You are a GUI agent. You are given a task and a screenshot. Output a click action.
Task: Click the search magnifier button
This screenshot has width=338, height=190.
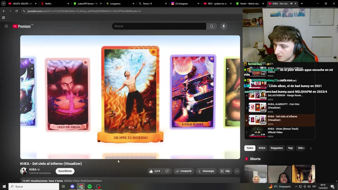point(212,26)
